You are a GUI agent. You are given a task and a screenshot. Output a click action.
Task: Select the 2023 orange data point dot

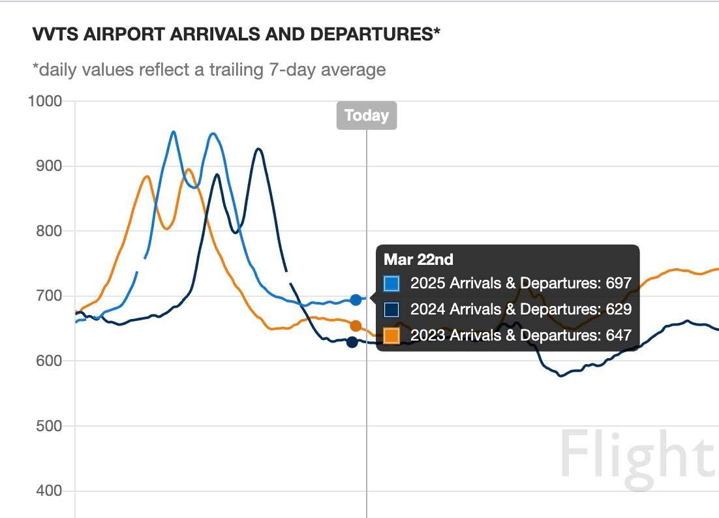click(x=356, y=326)
